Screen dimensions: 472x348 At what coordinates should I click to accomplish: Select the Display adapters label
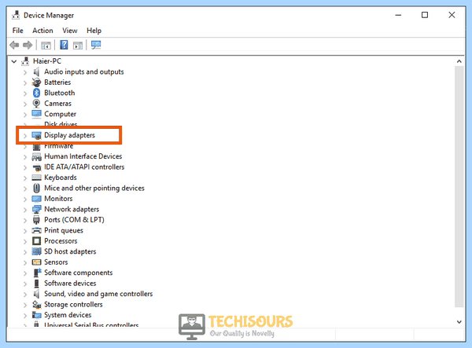(x=69, y=135)
